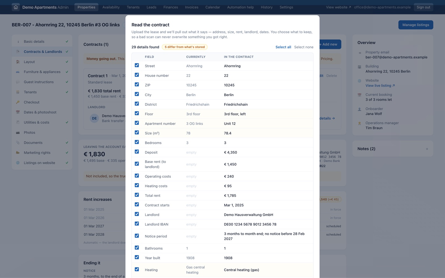Screen dimensions: 445x278
Task: Click the Furniture & appliances icon
Action: (x=18, y=72)
